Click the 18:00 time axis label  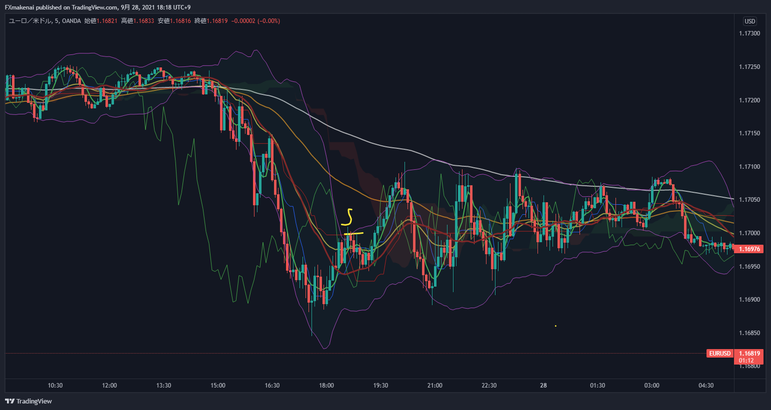326,386
